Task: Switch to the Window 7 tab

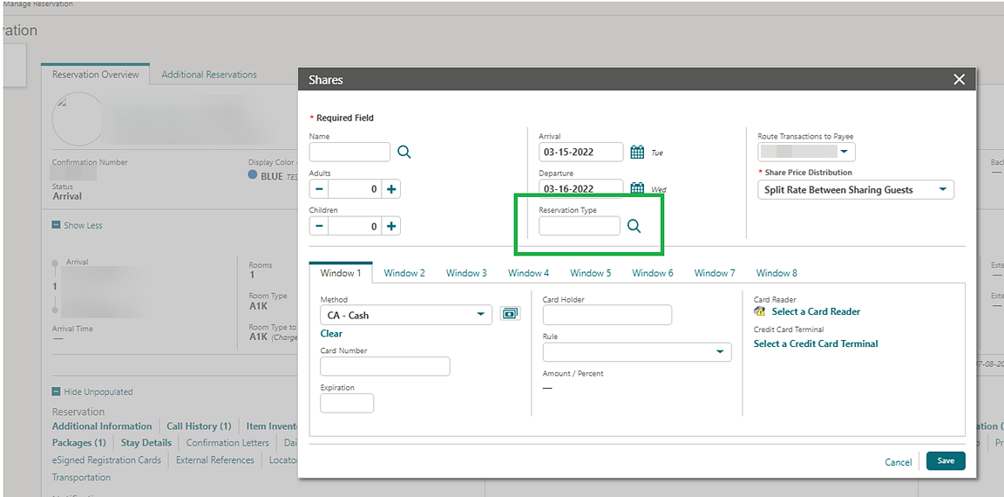Action: coord(716,273)
